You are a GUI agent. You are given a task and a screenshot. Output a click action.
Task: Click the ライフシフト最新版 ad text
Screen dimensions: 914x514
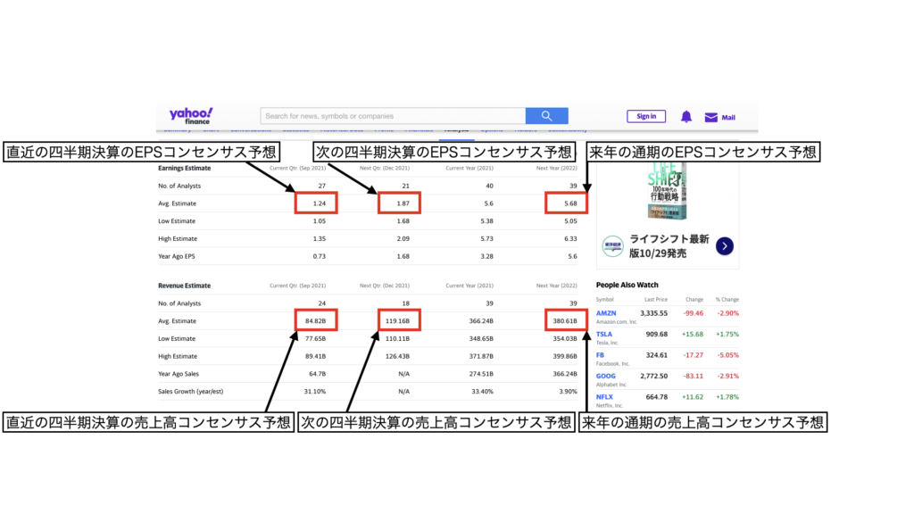click(669, 245)
